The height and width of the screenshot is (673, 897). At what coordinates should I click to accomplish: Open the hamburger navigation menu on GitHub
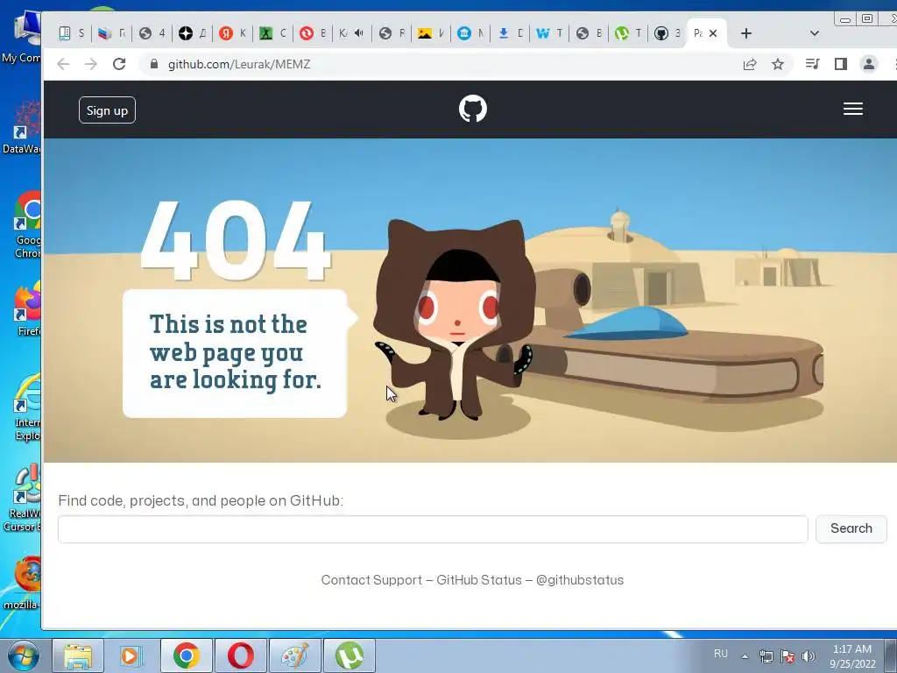852,109
